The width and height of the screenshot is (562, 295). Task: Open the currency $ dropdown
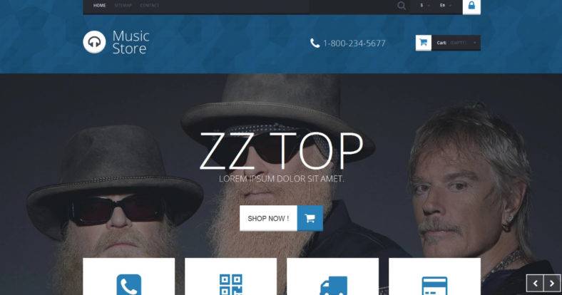tap(425, 6)
